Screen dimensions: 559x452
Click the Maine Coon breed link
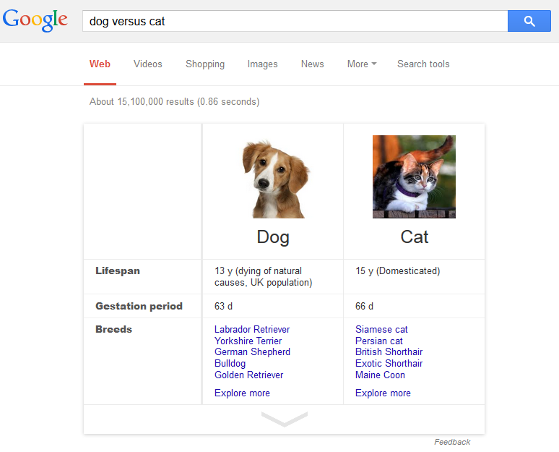(x=380, y=375)
